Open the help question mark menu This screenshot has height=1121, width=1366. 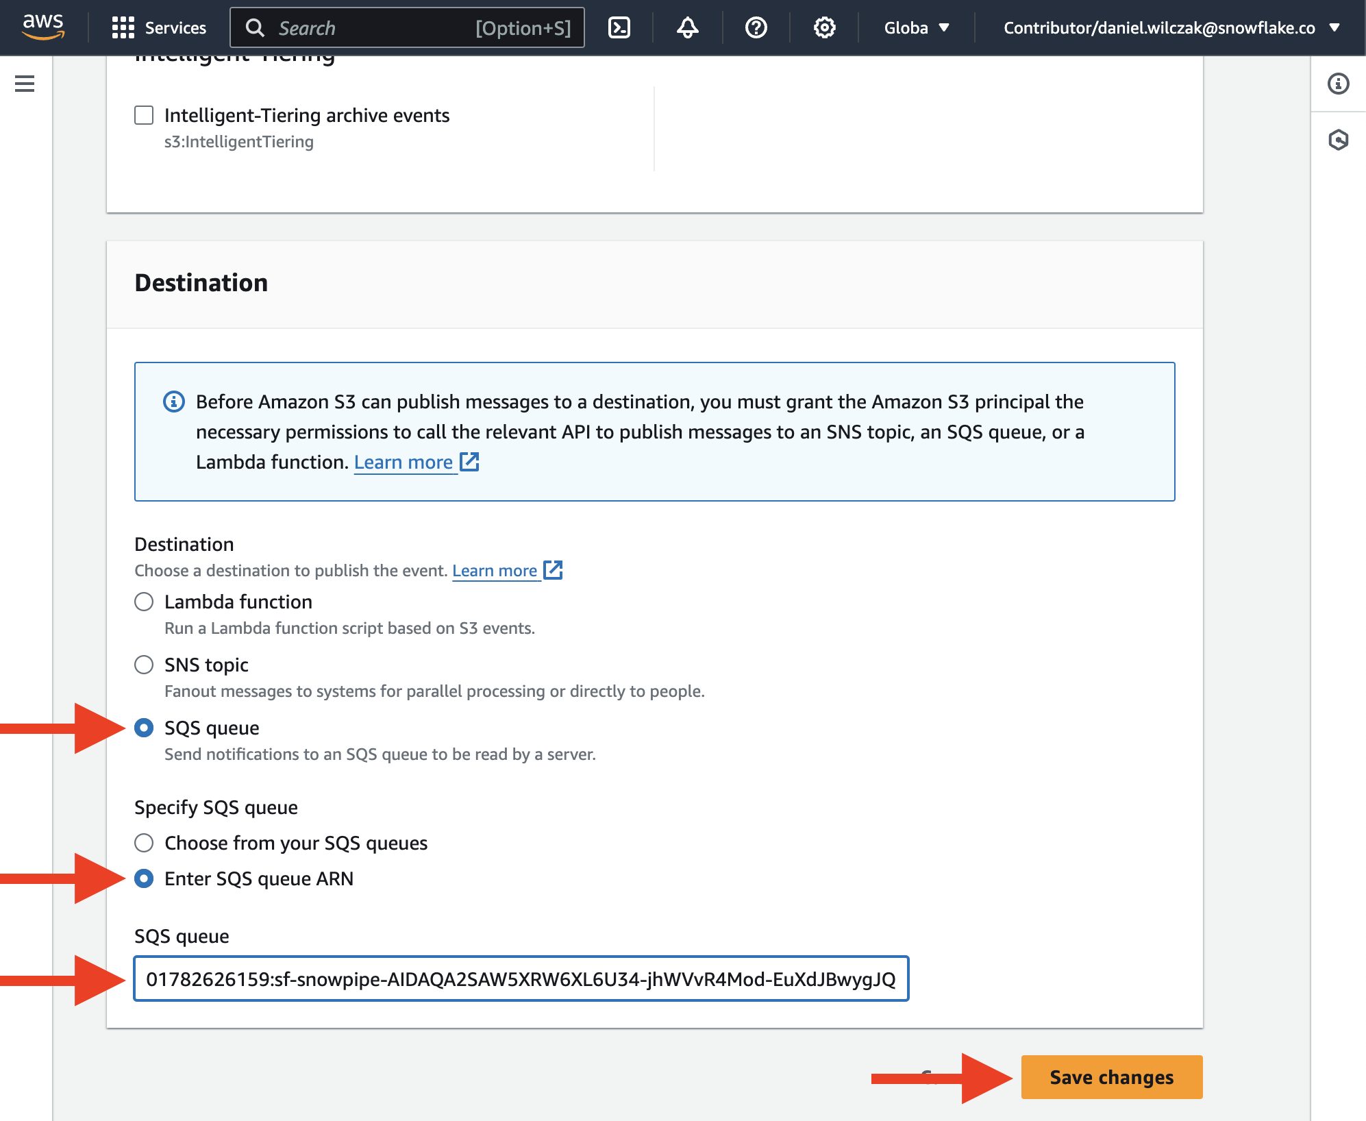(756, 27)
